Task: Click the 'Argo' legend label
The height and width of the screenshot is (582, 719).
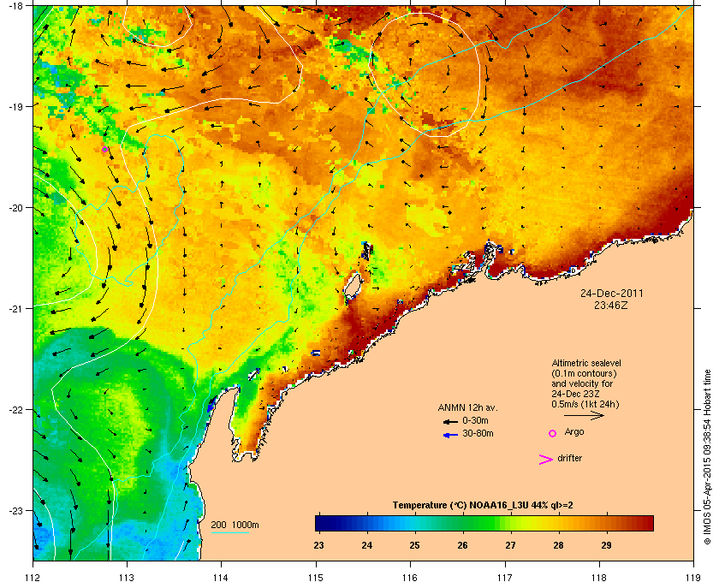Action: (574, 432)
